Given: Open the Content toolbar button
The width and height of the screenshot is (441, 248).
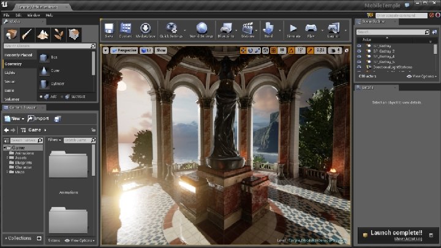Looking at the screenshot, I should click(x=126, y=30).
